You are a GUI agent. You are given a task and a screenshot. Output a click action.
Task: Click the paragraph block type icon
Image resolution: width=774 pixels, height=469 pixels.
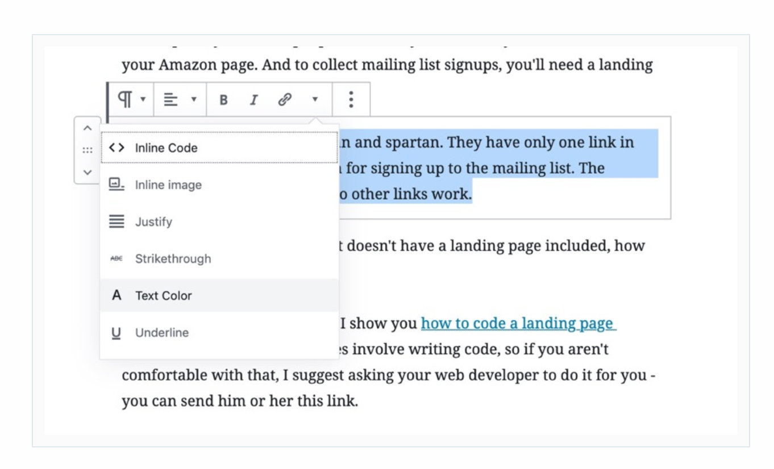(124, 99)
